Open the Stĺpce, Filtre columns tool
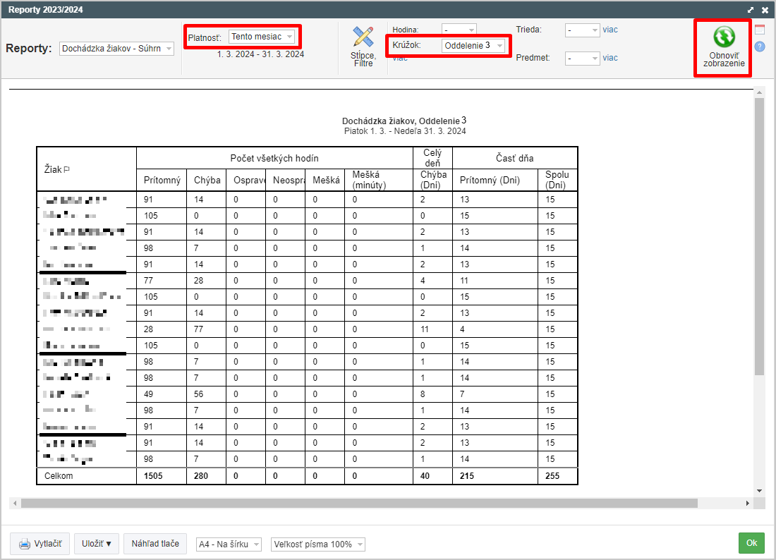 363,47
